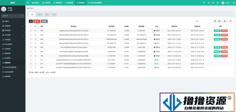The width and height of the screenshot is (236, 112).
Task: Click green approve button for row 13
Action: [217, 35]
